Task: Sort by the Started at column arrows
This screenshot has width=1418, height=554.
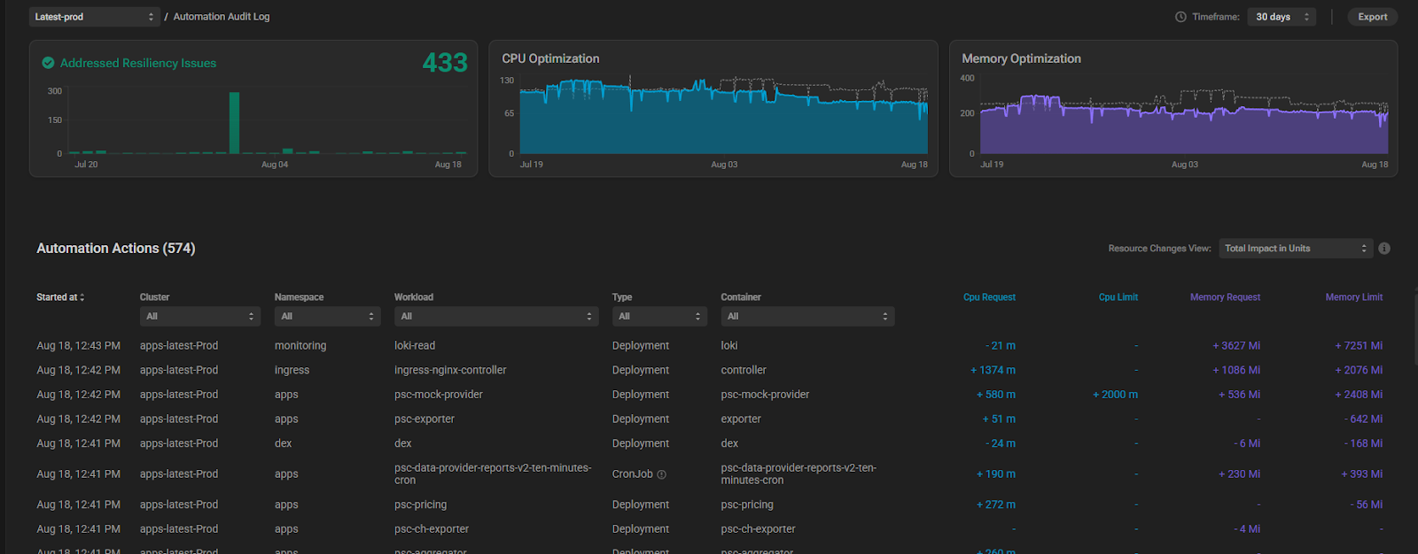Action: (82, 297)
